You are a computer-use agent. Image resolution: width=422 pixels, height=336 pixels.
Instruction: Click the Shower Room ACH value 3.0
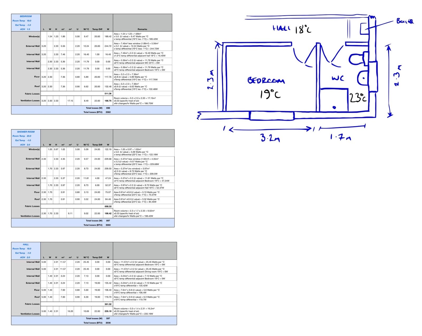(28, 145)
